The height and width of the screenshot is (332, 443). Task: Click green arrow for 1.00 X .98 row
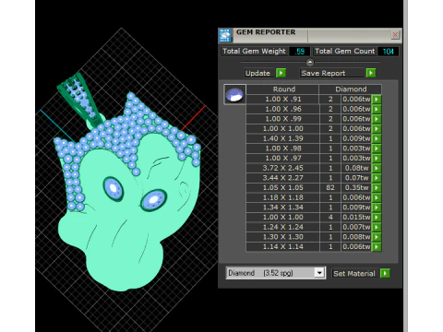click(377, 148)
